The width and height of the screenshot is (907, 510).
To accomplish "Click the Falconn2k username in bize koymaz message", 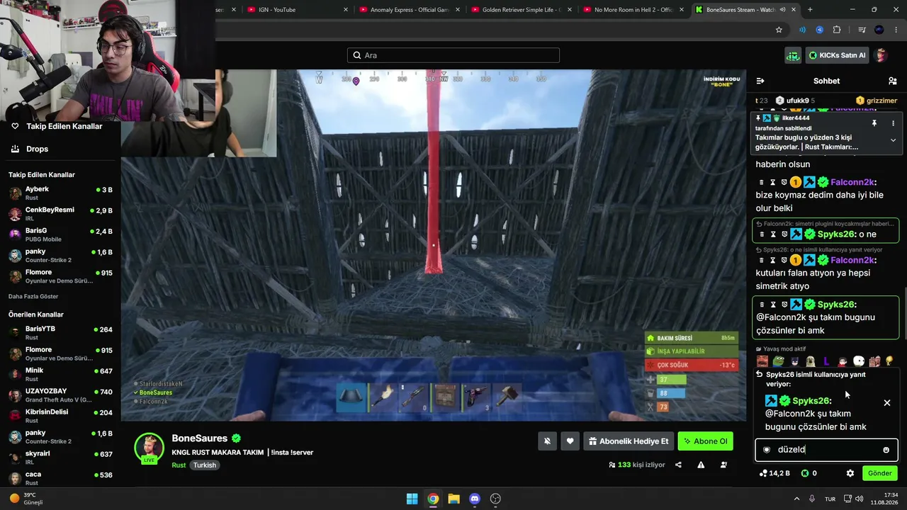I will [854, 182].
